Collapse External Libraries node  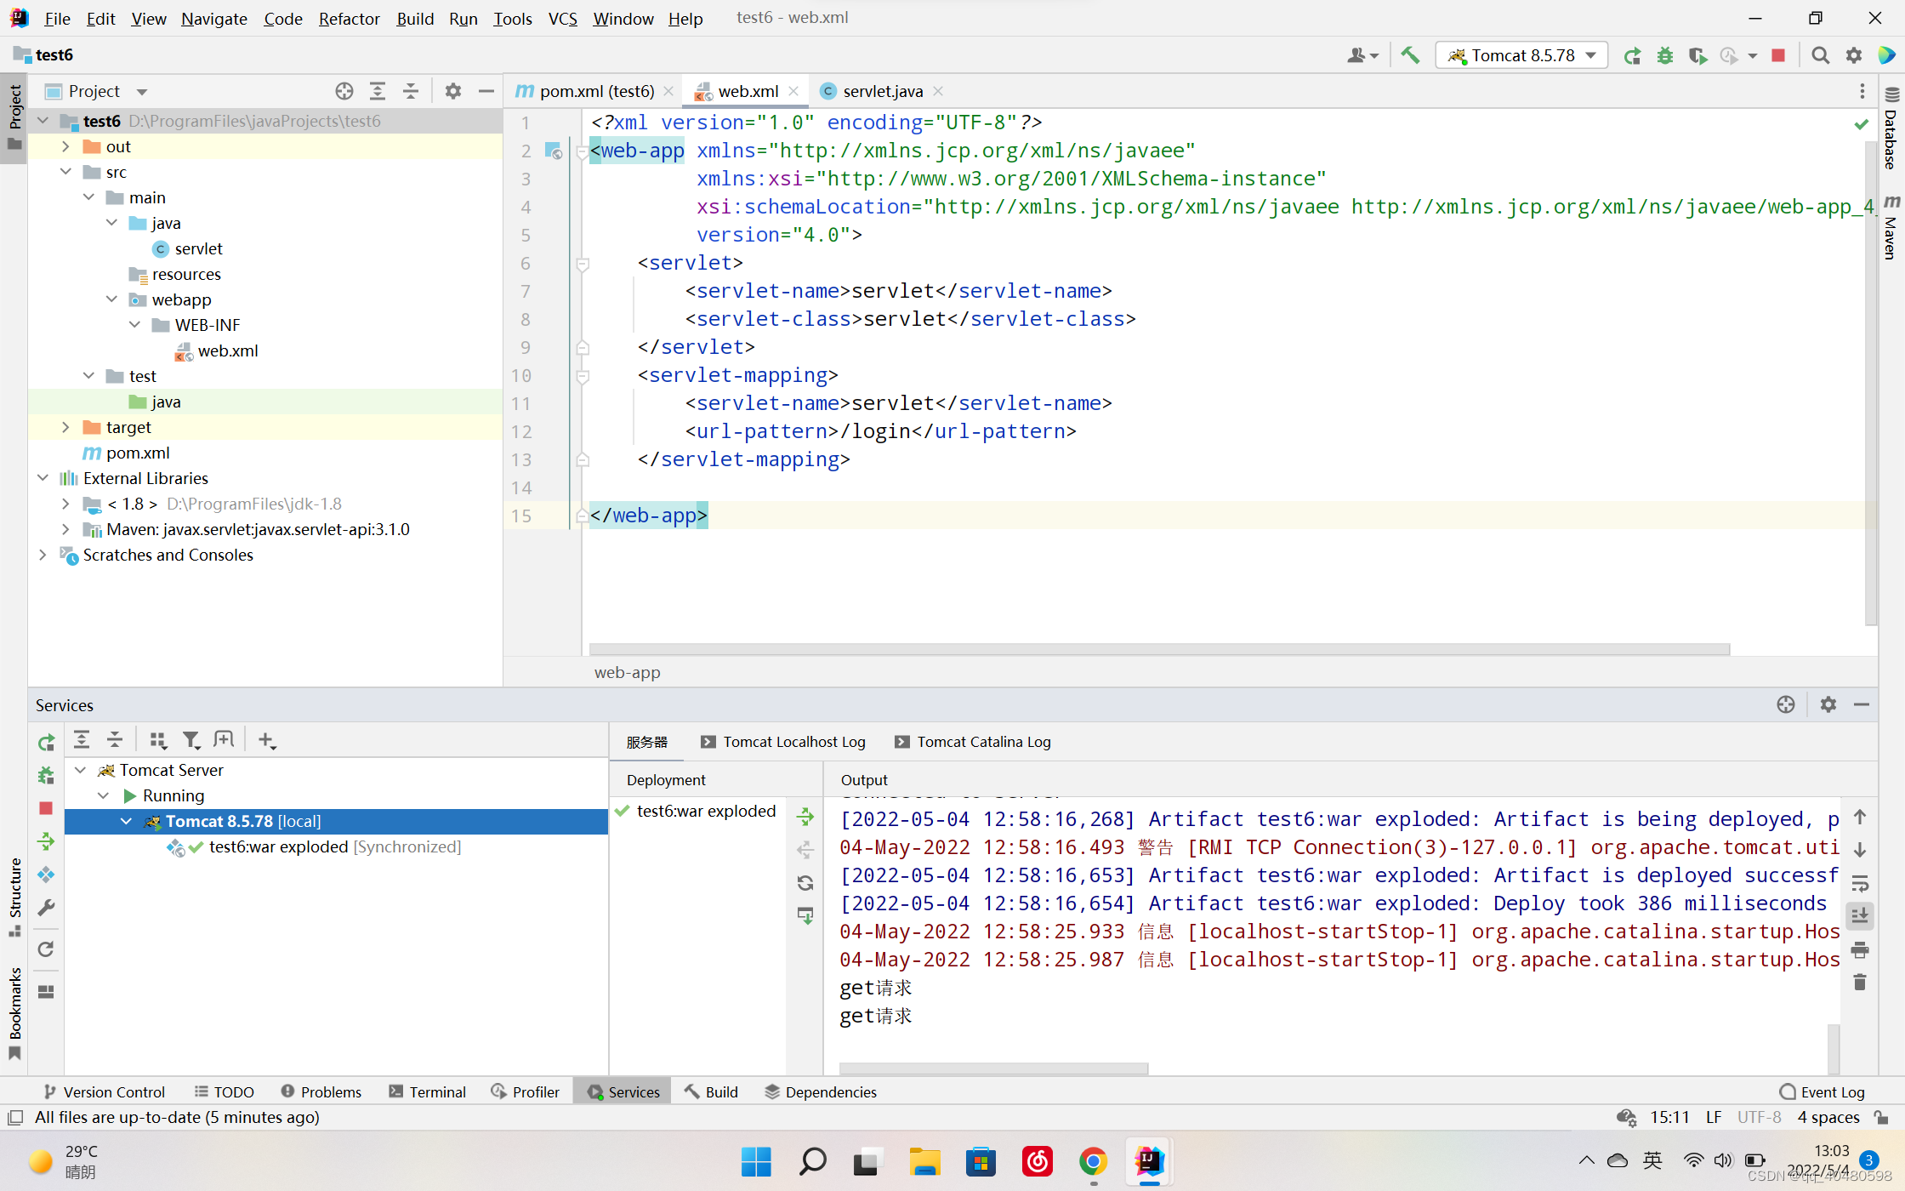(x=43, y=478)
